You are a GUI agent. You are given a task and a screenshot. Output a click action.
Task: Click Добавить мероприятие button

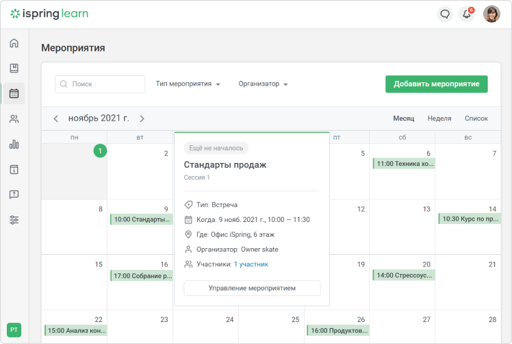[436, 84]
